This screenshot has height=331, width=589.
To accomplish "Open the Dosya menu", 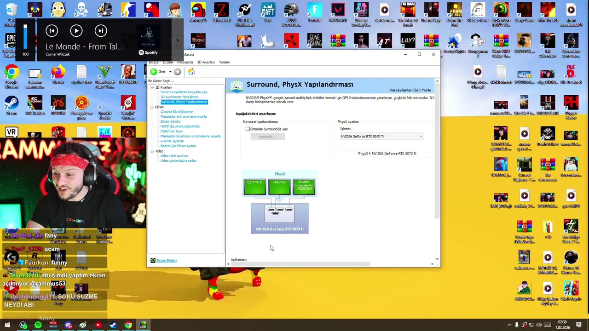I will point(153,62).
